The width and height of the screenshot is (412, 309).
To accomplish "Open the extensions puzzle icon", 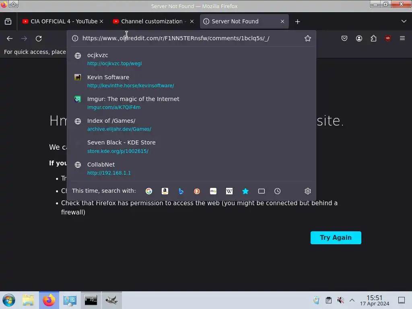I will pyautogui.click(x=373, y=38).
